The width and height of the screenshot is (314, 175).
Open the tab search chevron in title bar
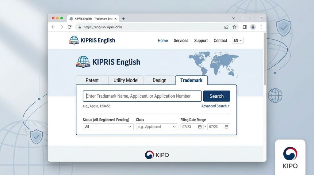(x=233, y=18)
